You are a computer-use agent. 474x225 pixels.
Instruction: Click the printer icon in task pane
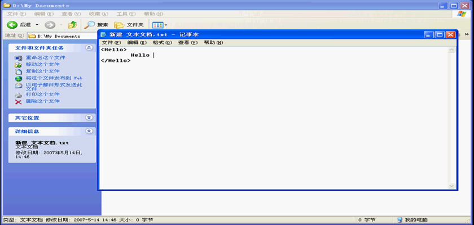click(x=19, y=95)
